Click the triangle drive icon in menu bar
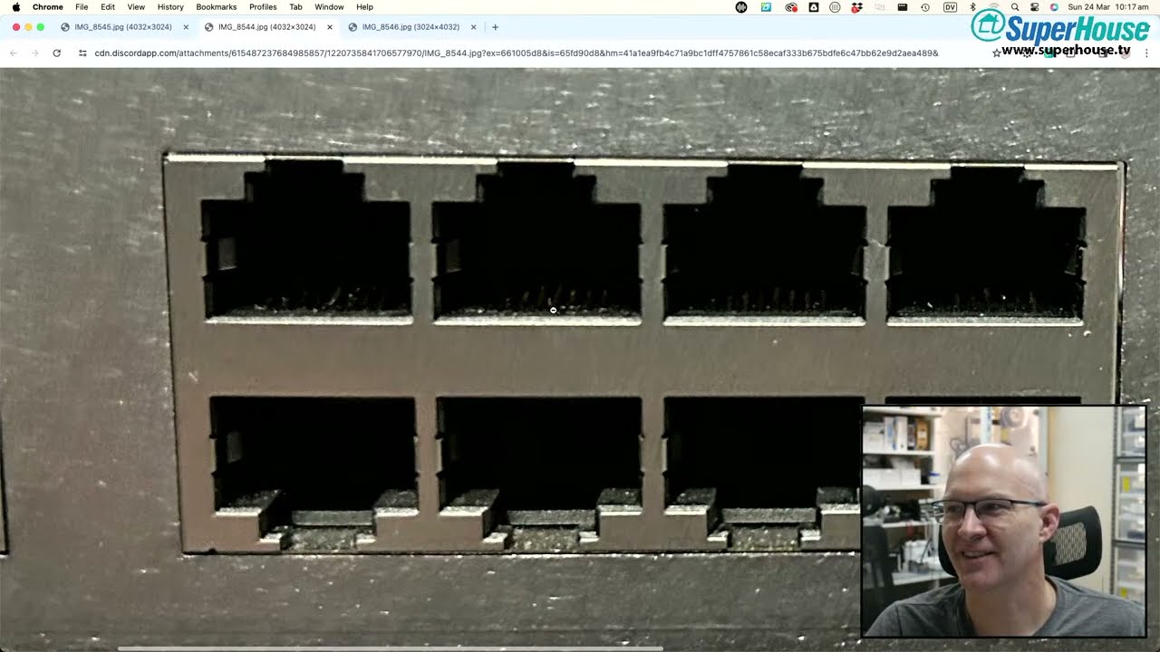The height and width of the screenshot is (652, 1160). (x=814, y=7)
